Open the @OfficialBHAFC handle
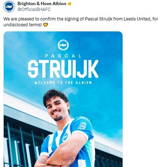The image size is (161, 167). coord(34,10)
